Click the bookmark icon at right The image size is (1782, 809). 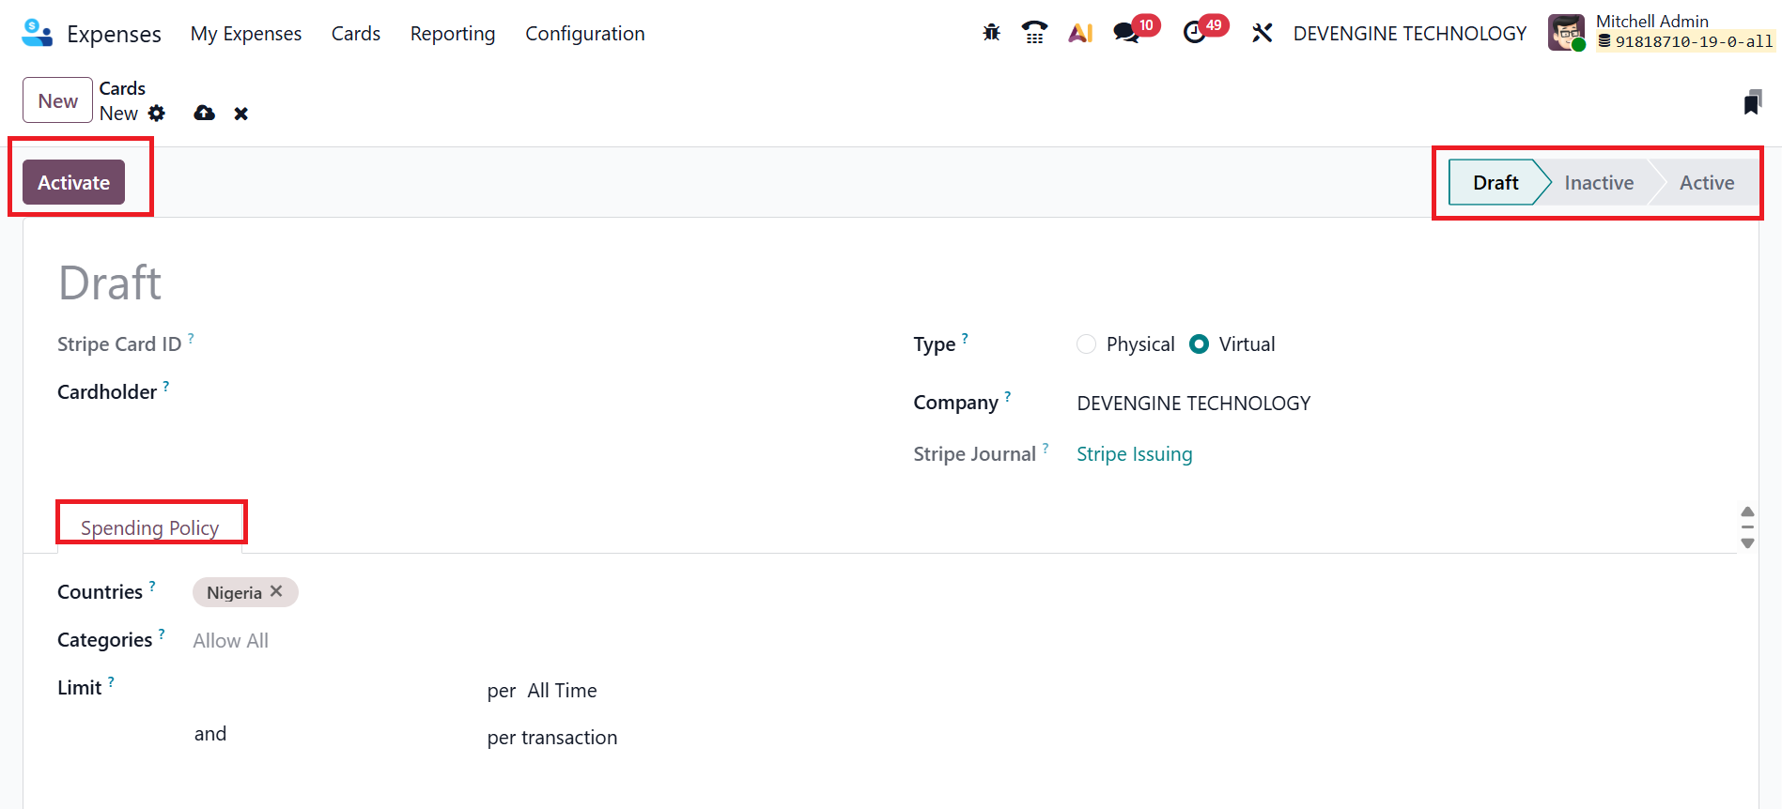1752,102
